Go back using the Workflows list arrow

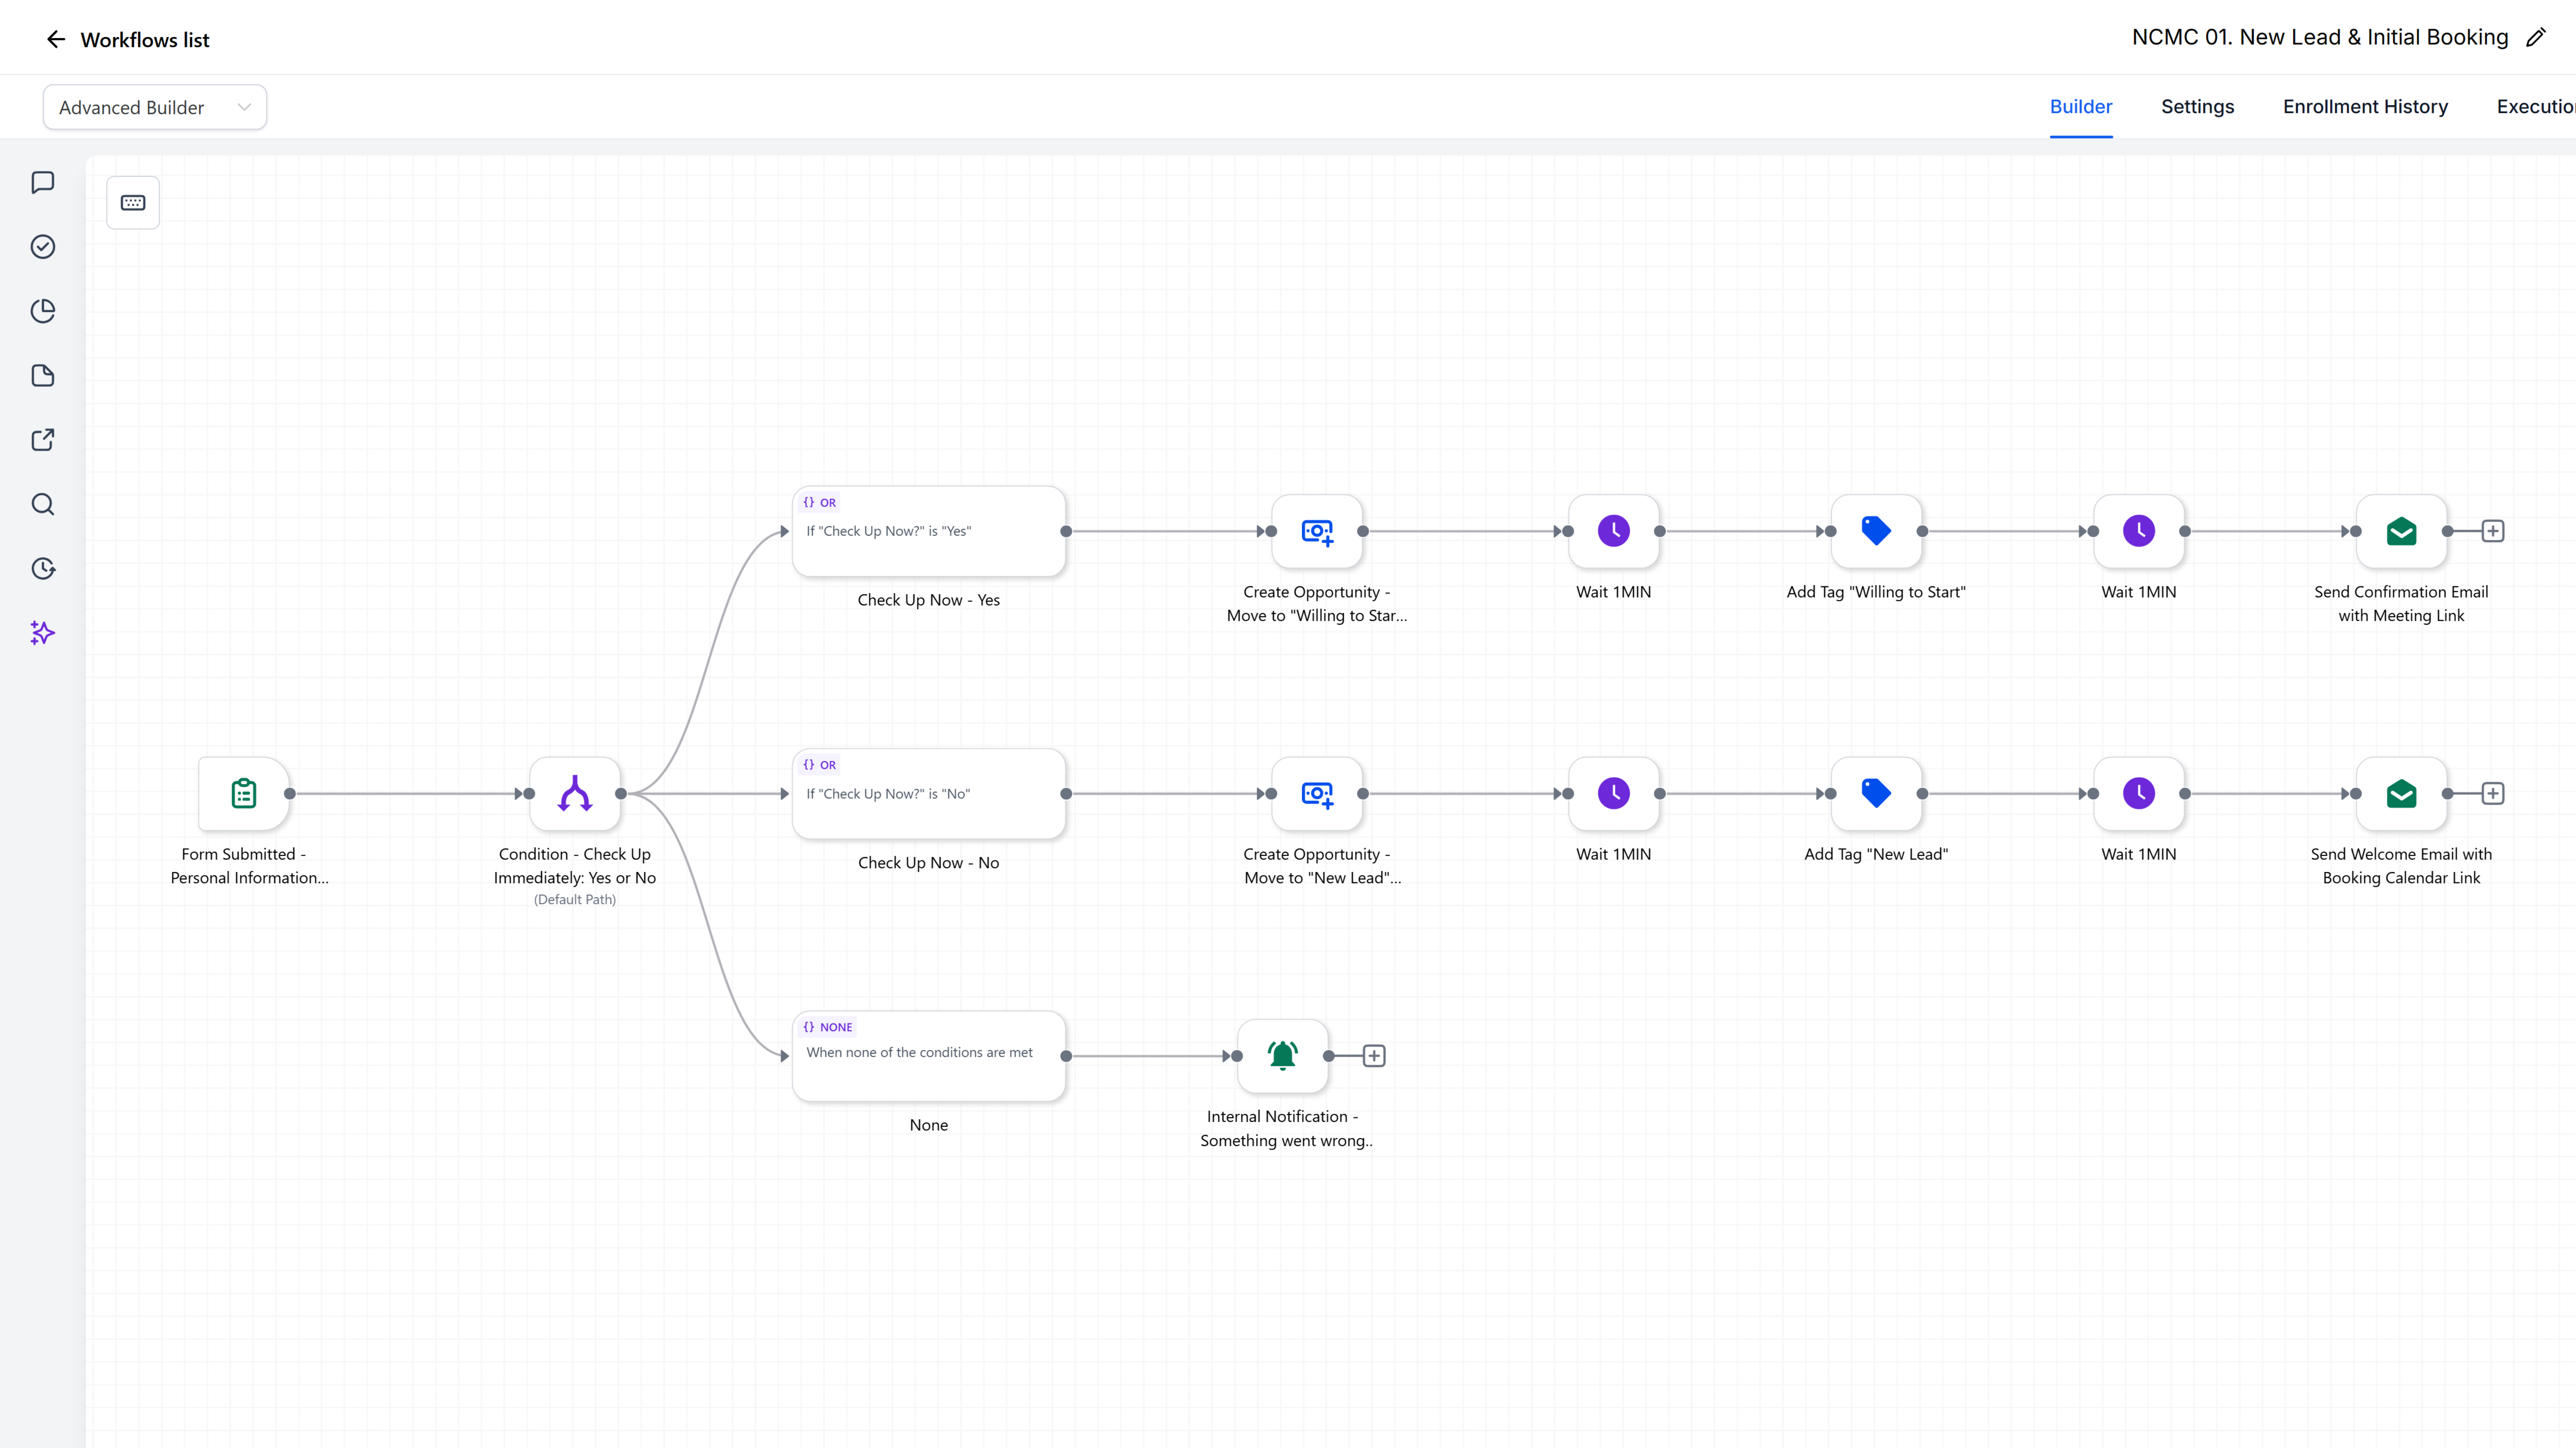pos(56,40)
